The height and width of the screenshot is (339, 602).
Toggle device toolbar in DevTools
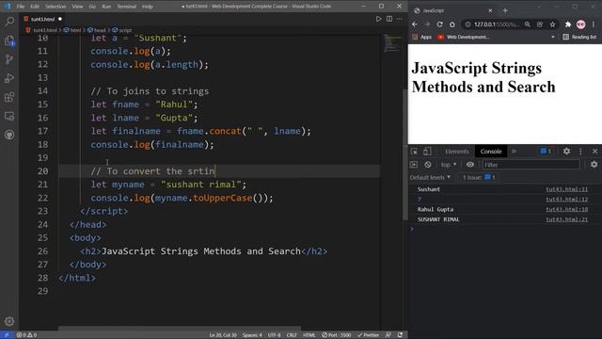click(427, 152)
